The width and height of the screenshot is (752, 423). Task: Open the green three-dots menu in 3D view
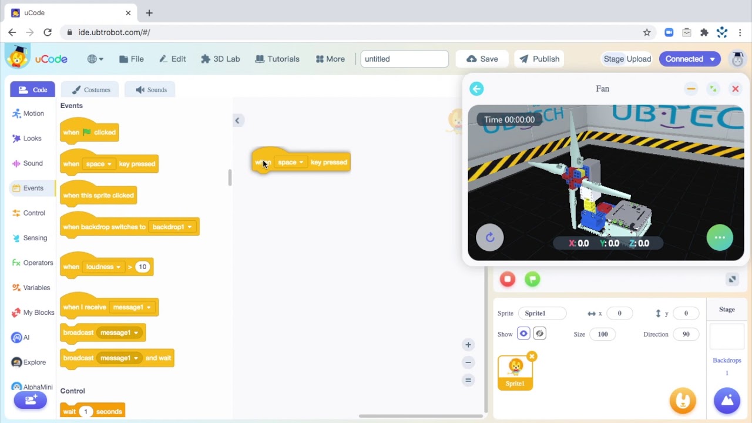[720, 237]
